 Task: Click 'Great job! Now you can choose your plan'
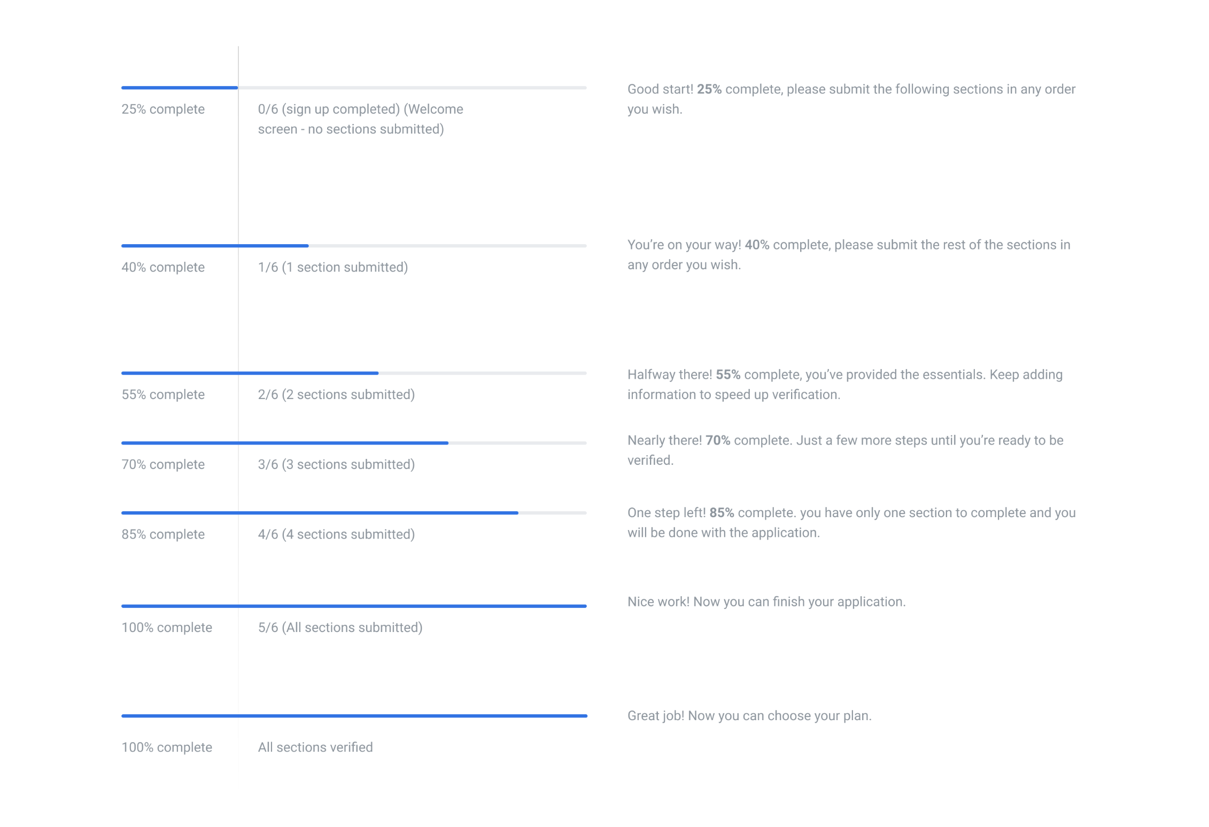(749, 716)
